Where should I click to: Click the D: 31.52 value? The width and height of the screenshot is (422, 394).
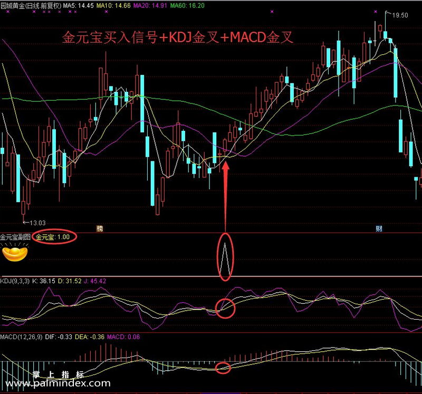click(x=70, y=281)
